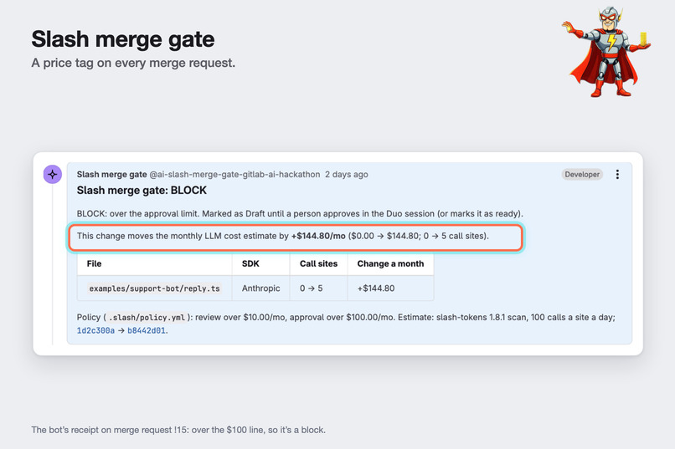The height and width of the screenshot is (449, 675).
Task: Click the Call sites column header
Action: pyautogui.click(x=318, y=264)
